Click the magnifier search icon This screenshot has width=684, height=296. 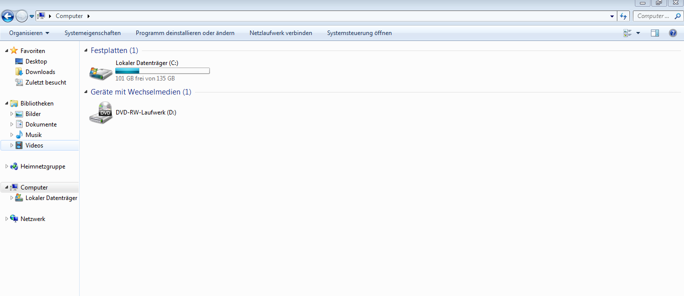[678, 16]
